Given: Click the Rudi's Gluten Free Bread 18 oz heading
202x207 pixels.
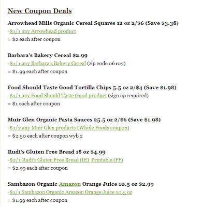Looking at the screenshot, I should pos(56,152).
